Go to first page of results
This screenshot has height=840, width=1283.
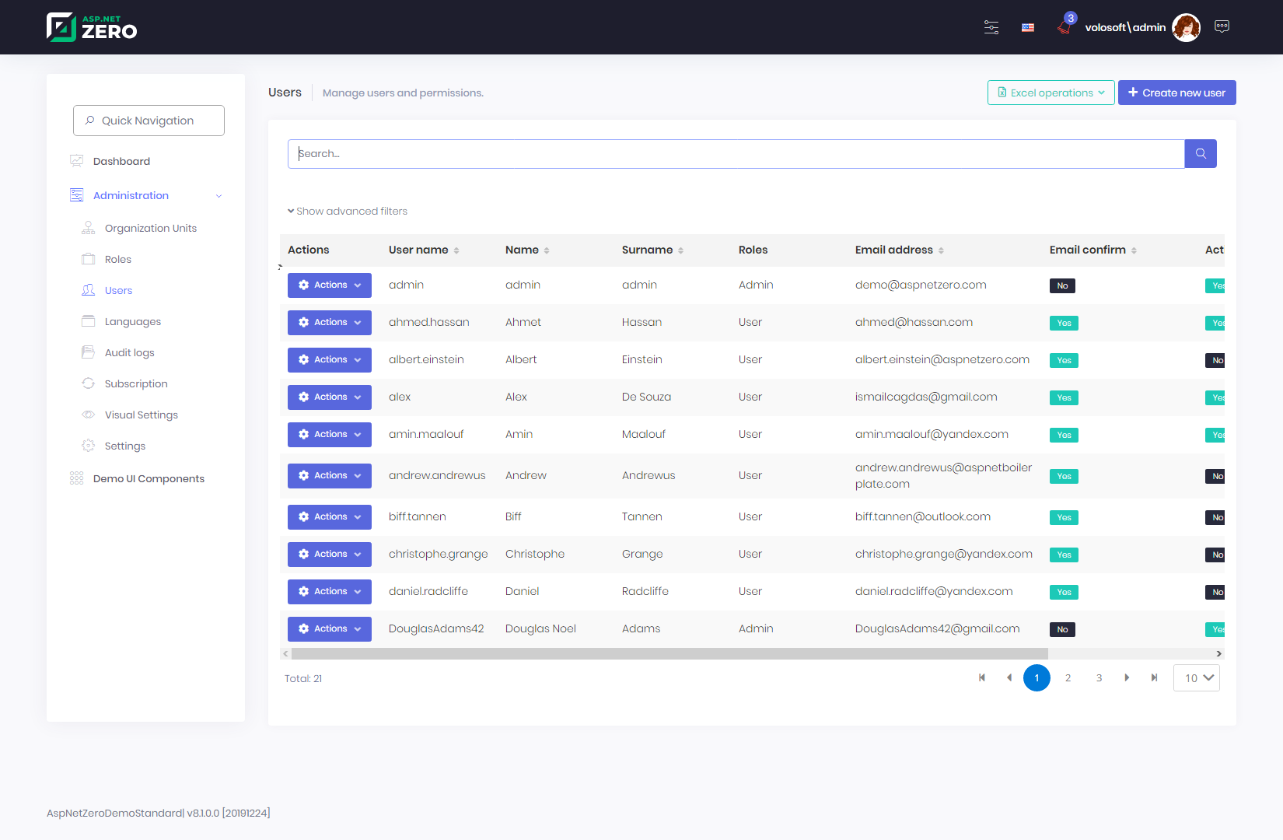click(982, 677)
